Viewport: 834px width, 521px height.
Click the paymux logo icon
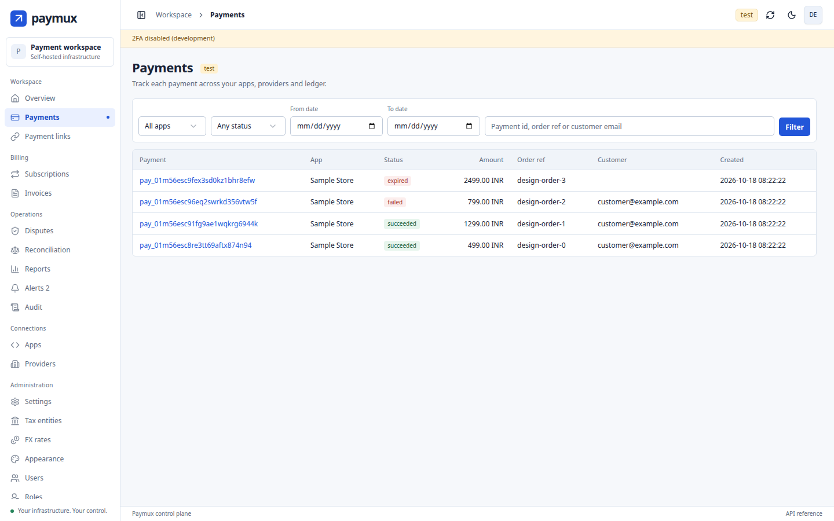[19, 19]
